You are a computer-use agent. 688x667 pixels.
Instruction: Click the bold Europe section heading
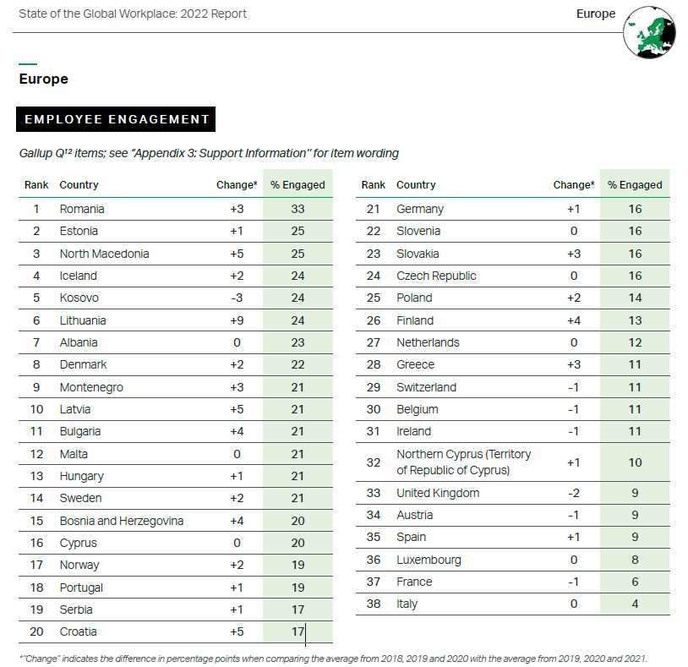(x=43, y=79)
